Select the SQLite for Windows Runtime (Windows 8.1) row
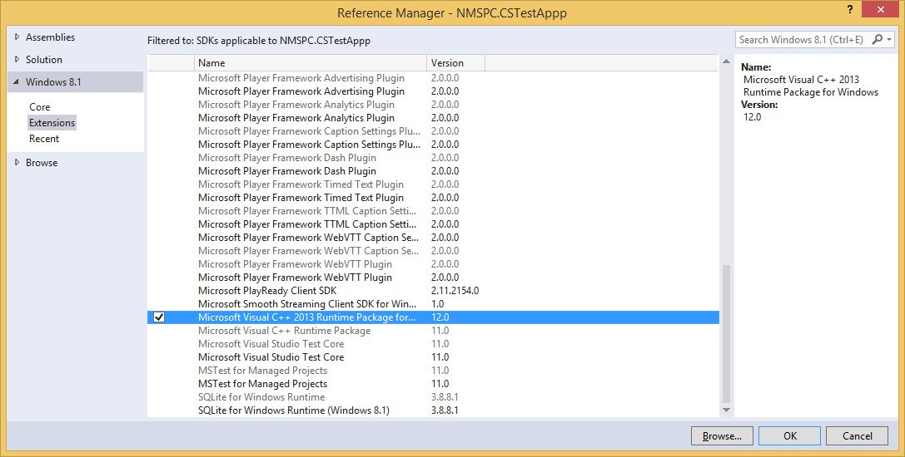Image resolution: width=905 pixels, height=457 pixels. [433, 410]
